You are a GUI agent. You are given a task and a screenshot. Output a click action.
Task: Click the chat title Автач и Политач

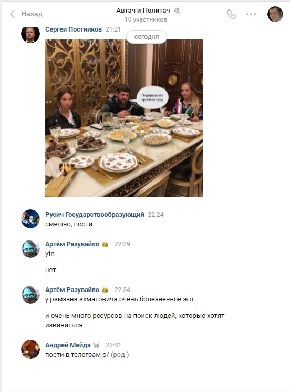point(143,11)
